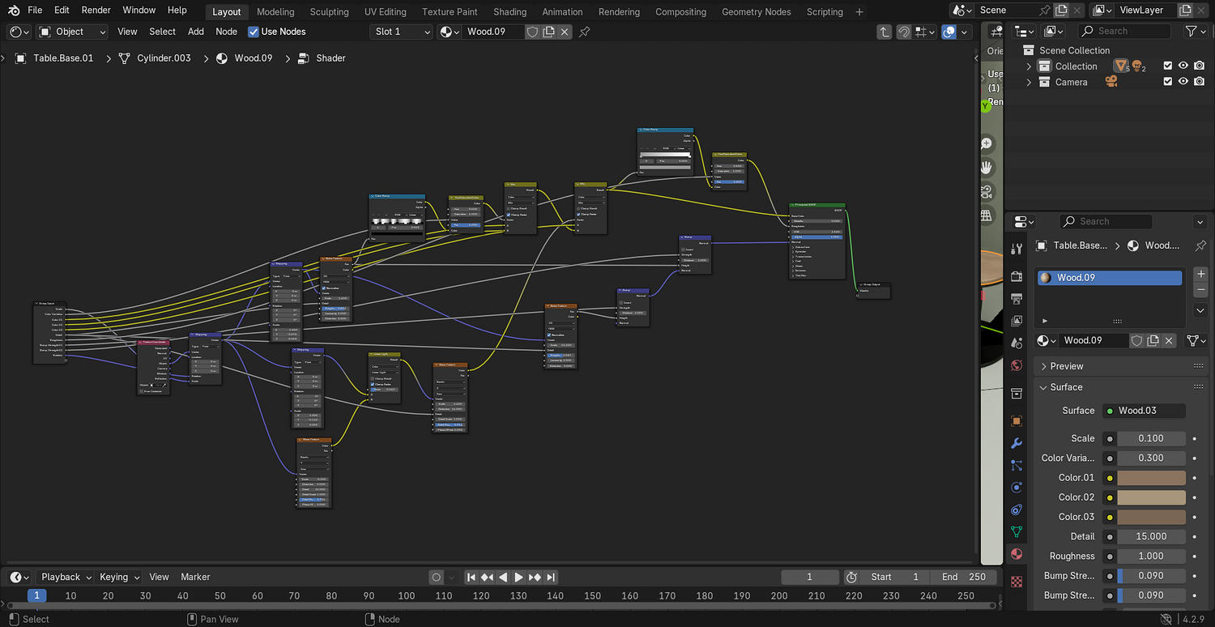This screenshot has width=1215, height=627.
Task: Disable Camera in renders camera icon
Action: 1199,82
